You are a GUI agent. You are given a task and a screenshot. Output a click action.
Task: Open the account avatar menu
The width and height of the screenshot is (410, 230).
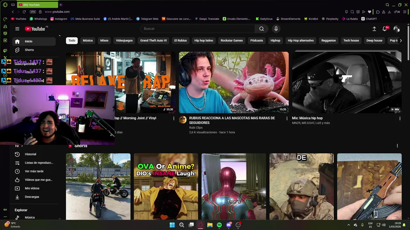(x=397, y=29)
